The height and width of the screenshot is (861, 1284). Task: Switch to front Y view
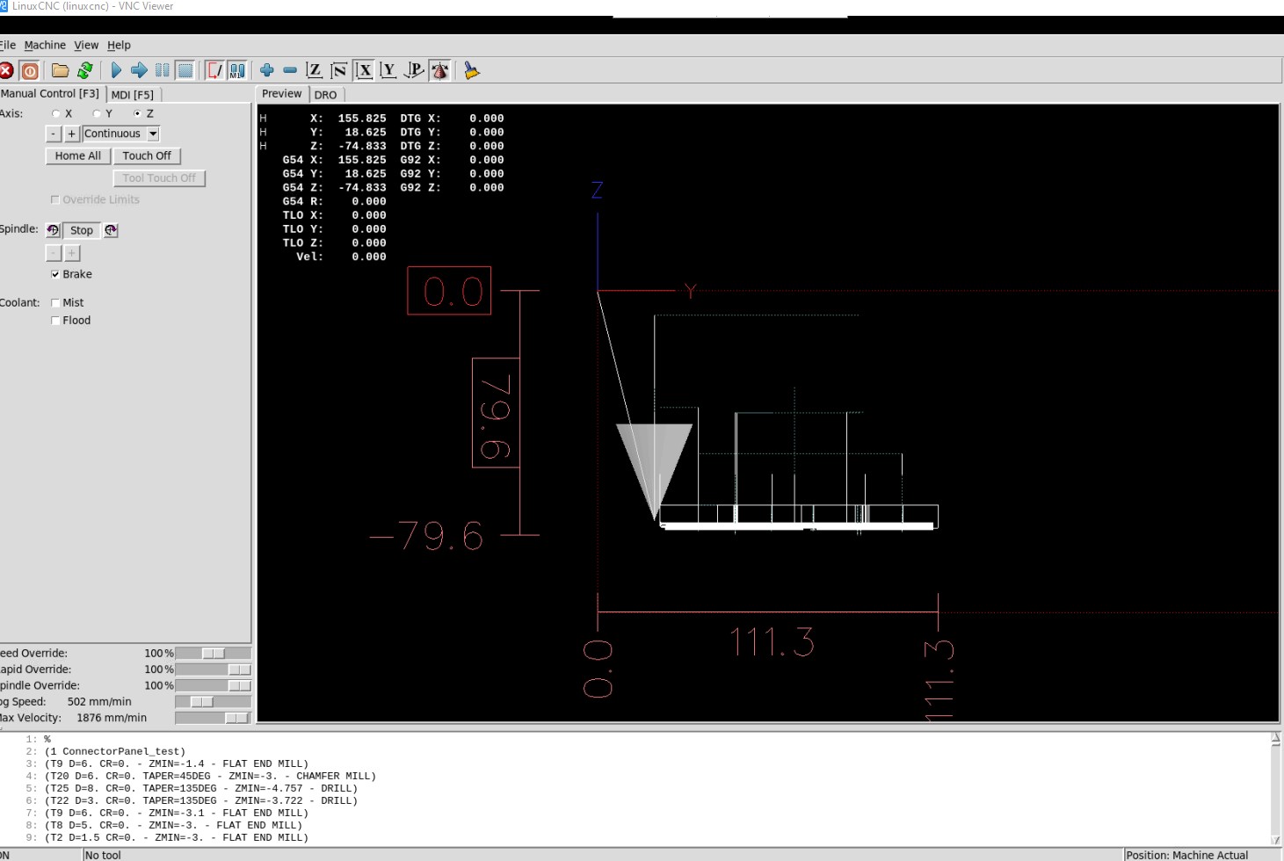click(x=388, y=70)
